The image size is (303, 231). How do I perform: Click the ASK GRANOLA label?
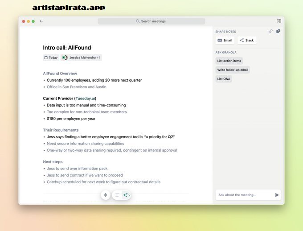(x=226, y=53)
